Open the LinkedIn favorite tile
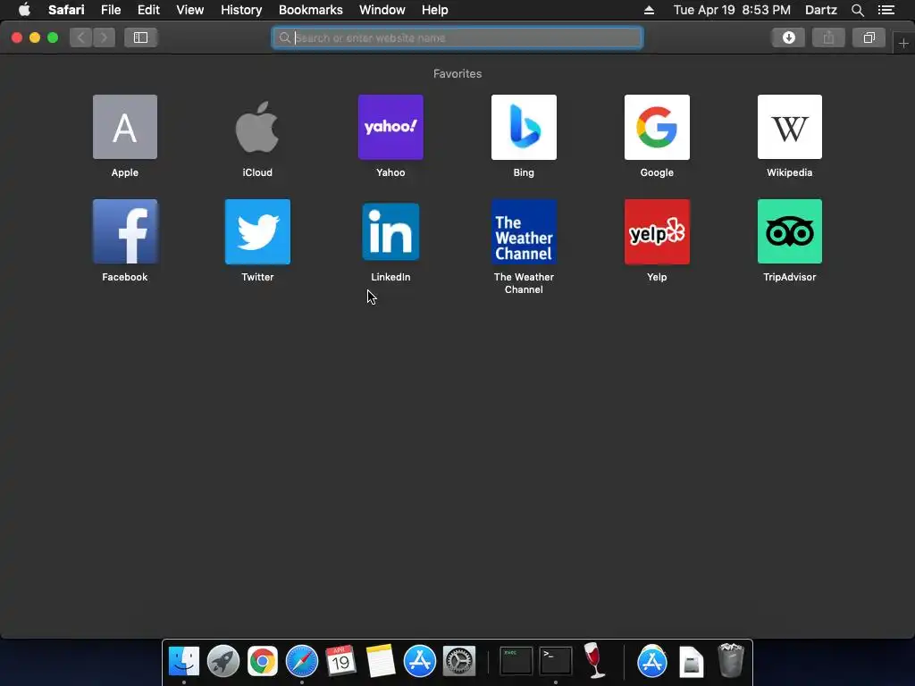 [x=390, y=231]
